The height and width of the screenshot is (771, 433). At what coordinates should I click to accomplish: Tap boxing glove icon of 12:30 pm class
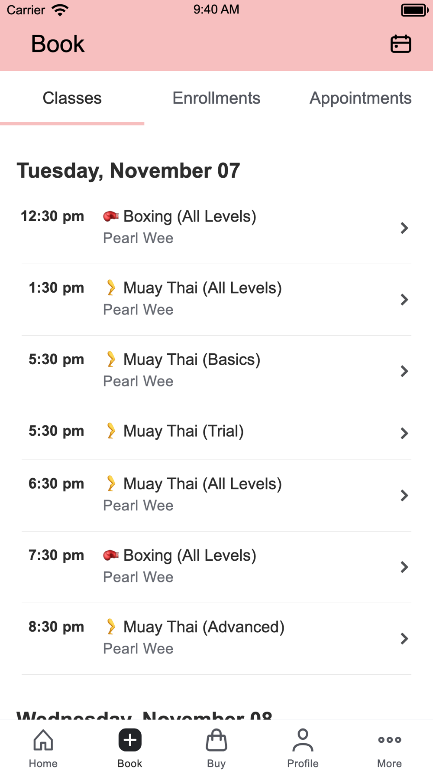coord(111,216)
